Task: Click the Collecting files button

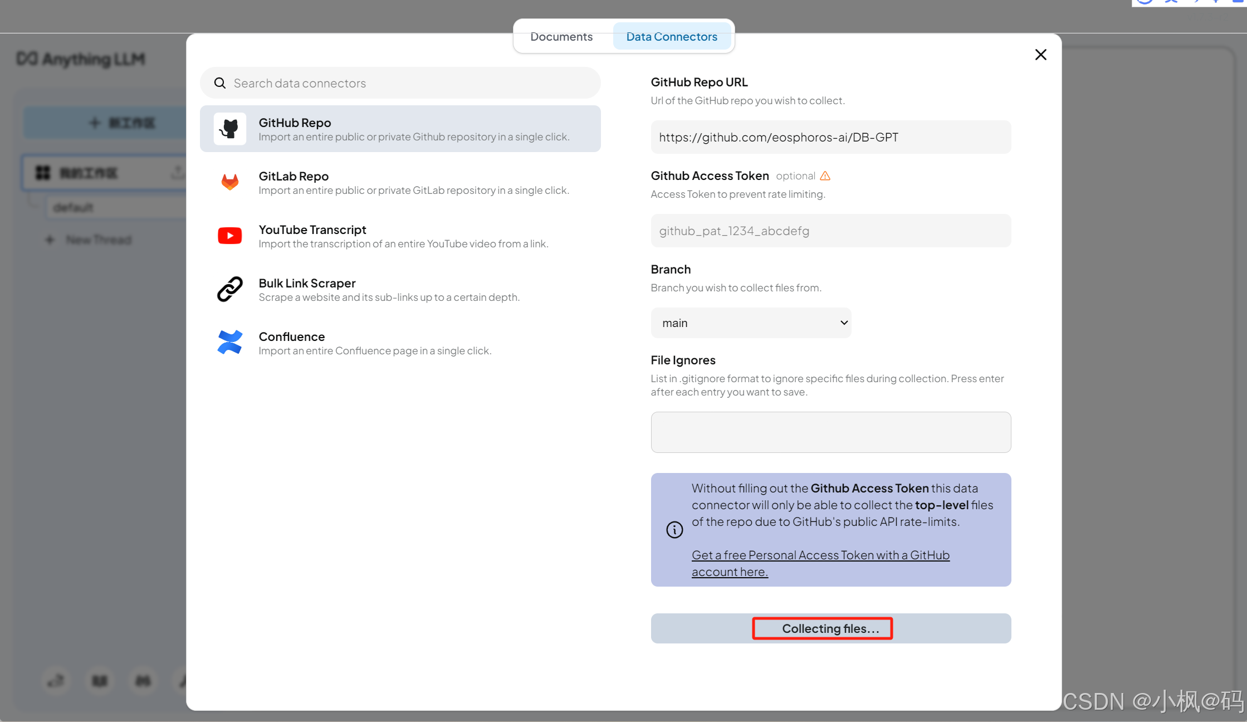Action: click(830, 628)
